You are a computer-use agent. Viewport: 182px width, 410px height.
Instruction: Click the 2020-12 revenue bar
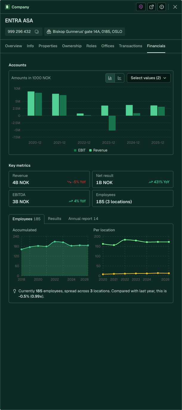pyautogui.click(x=31, y=103)
